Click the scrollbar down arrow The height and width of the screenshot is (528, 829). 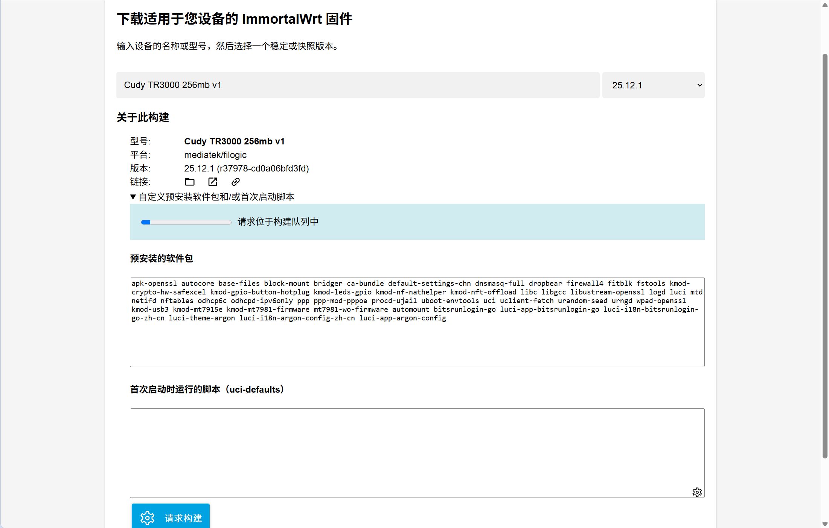(824, 524)
